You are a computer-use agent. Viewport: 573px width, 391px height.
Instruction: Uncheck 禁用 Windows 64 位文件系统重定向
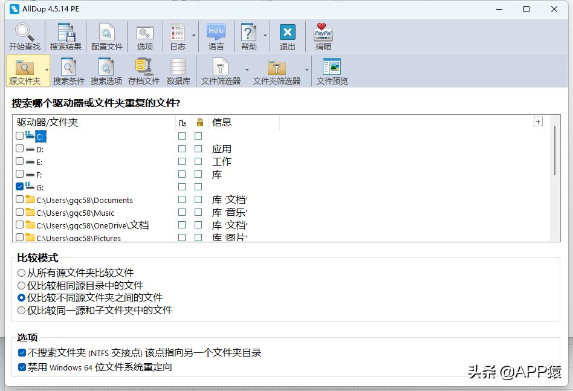21,367
